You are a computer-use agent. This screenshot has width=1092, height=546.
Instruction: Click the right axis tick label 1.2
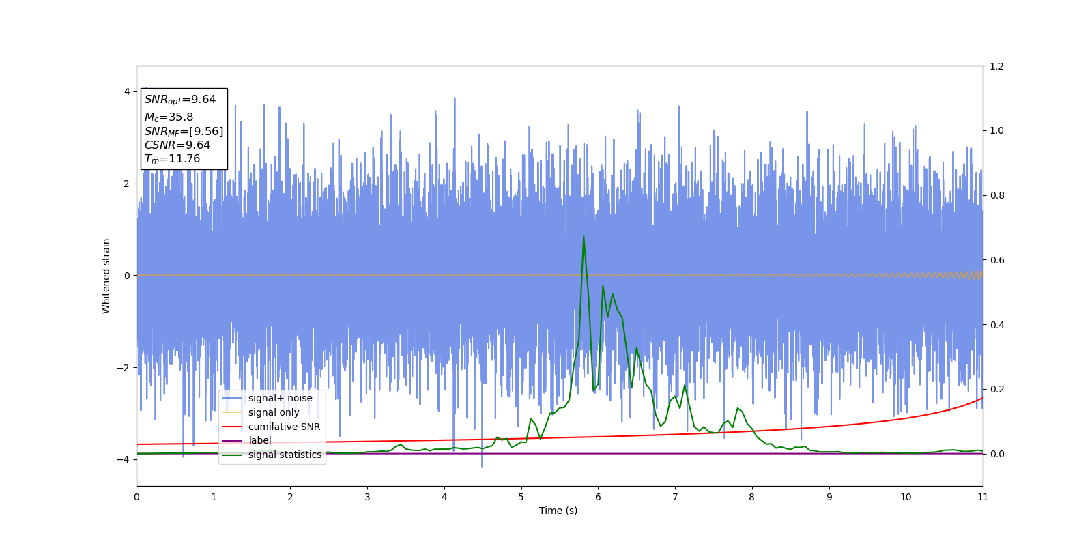pyautogui.click(x=996, y=66)
